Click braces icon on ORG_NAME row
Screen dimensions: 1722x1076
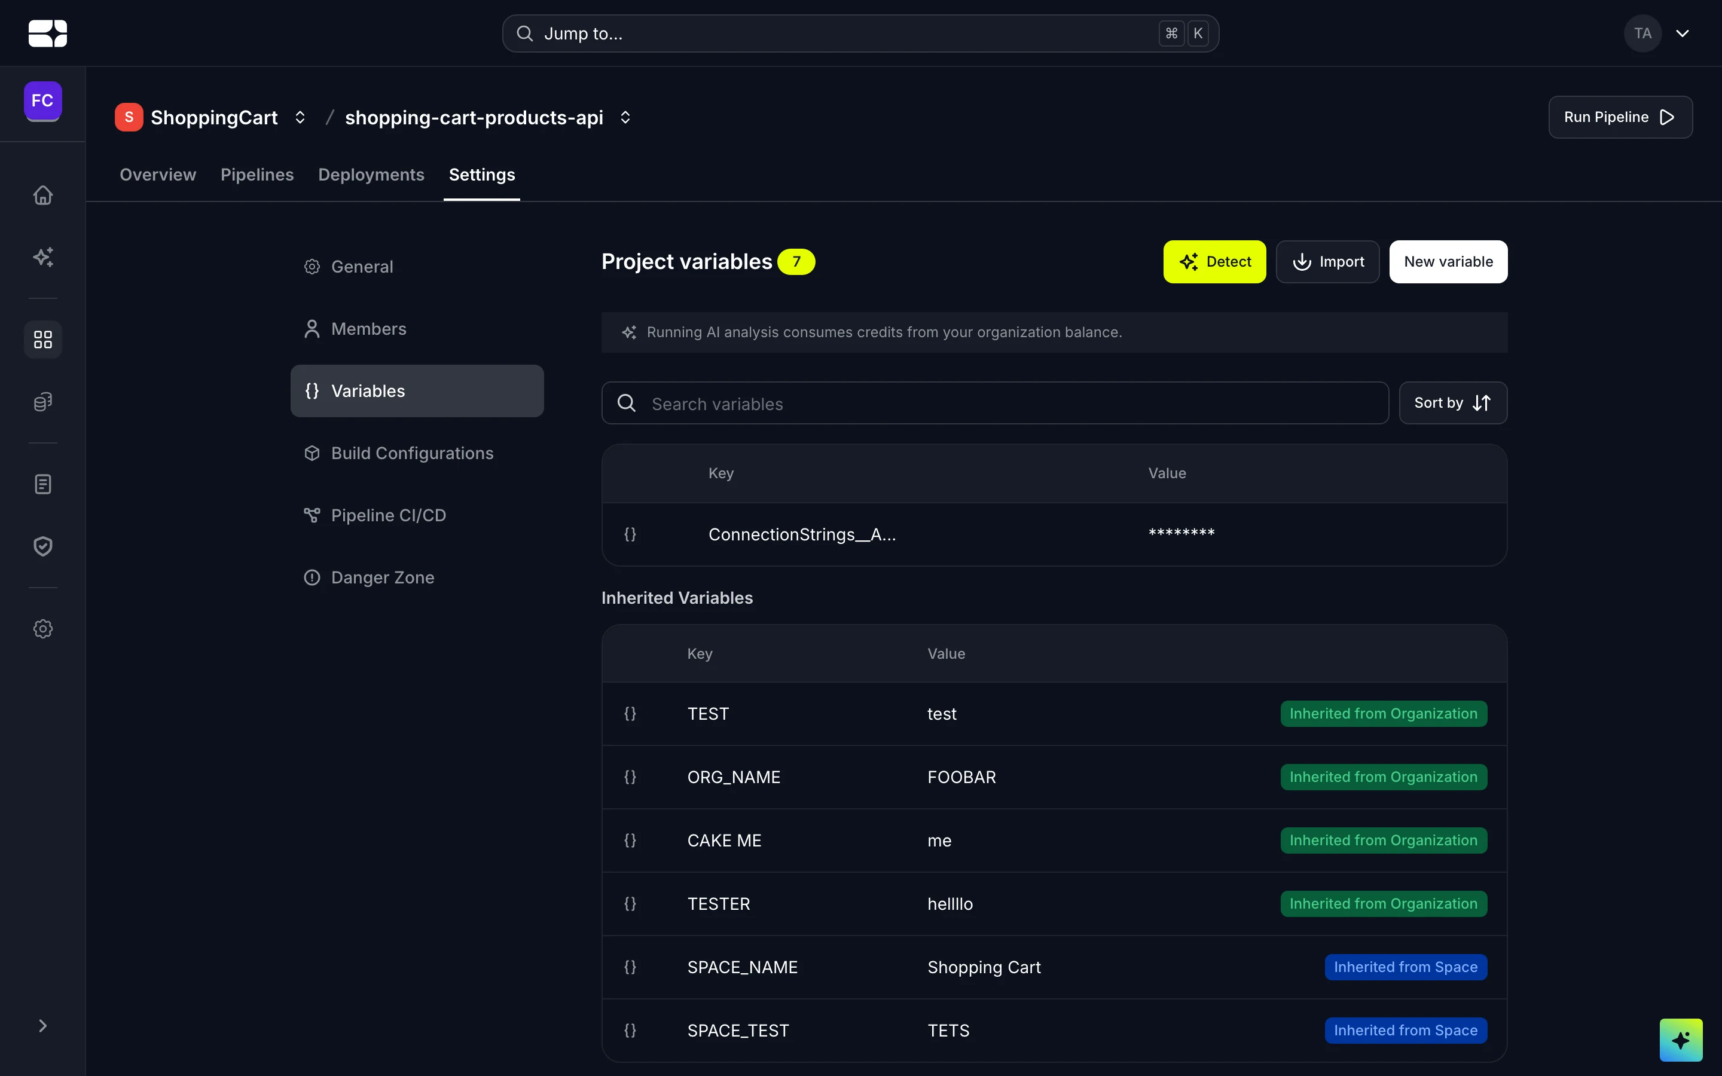coord(630,777)
